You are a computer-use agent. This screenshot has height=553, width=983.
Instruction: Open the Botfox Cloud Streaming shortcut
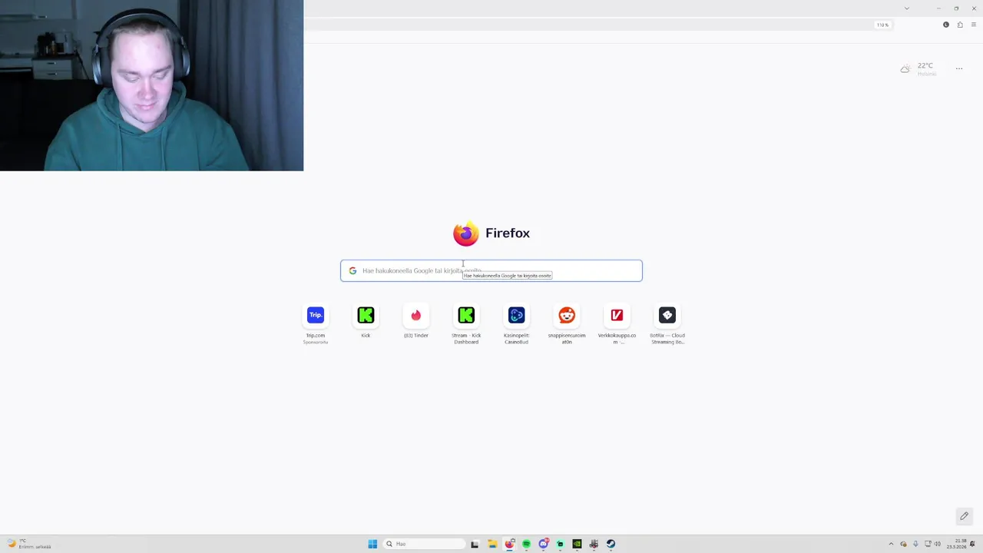tap(667, 324)
